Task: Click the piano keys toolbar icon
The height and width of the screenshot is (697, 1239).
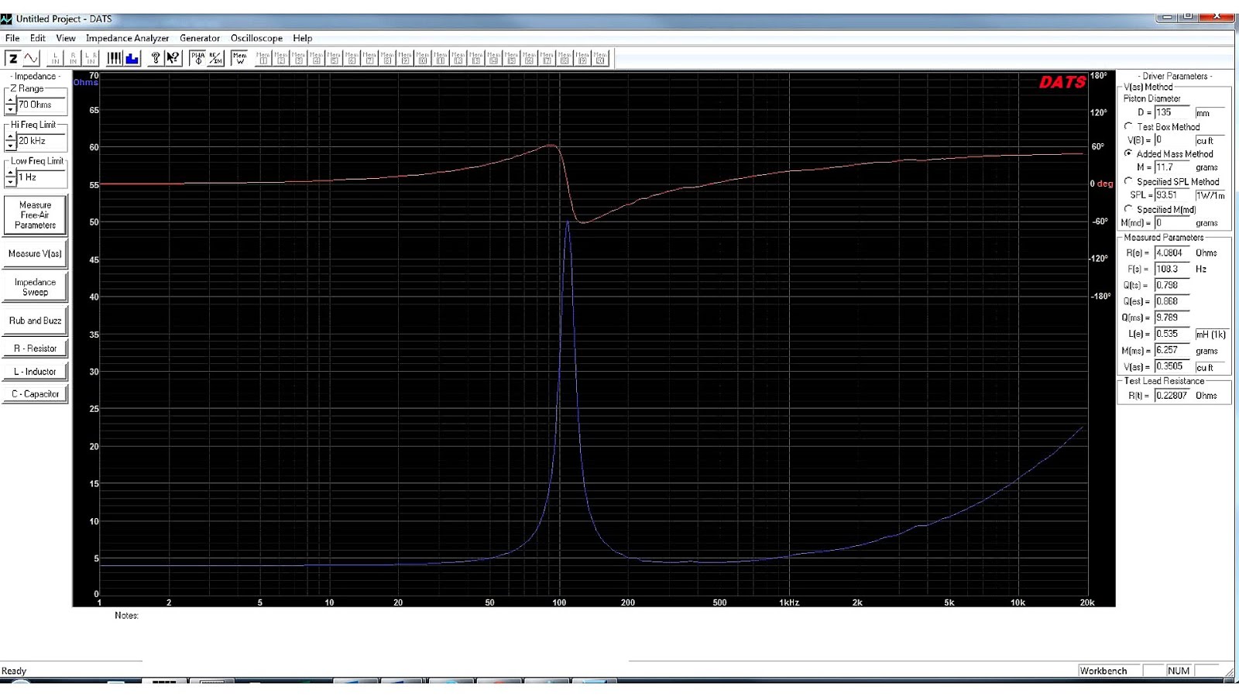Action: pyautogui.click(x=115, y=58)
